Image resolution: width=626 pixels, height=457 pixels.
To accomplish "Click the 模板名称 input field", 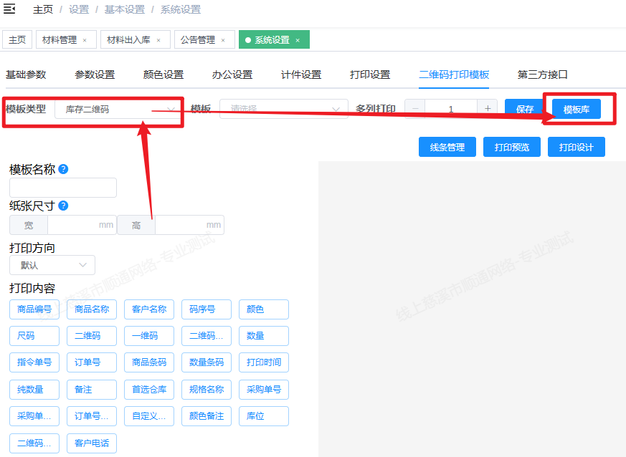I will 63,188.
